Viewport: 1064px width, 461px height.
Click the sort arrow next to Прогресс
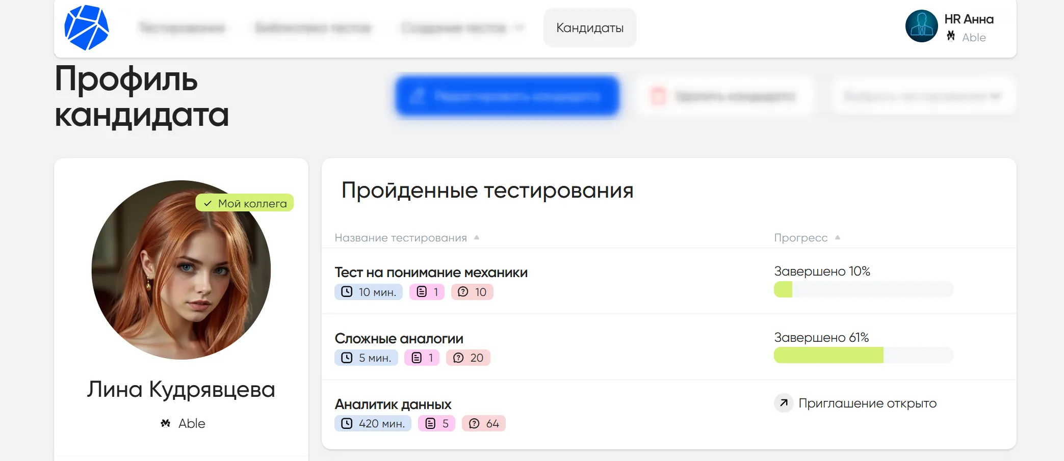pyautogui.click(x=838, y=237)
